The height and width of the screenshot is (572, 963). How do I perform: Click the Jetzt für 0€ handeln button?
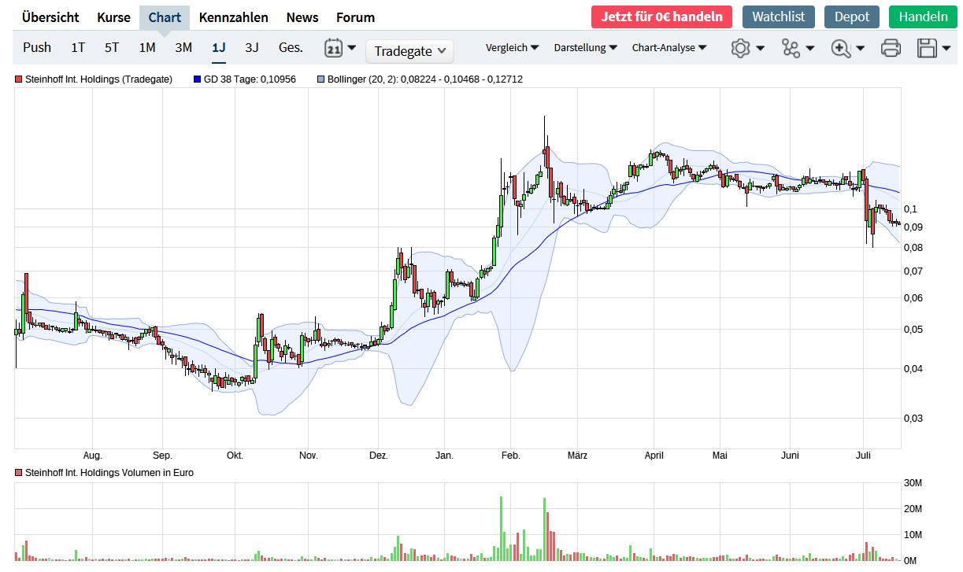661,16
